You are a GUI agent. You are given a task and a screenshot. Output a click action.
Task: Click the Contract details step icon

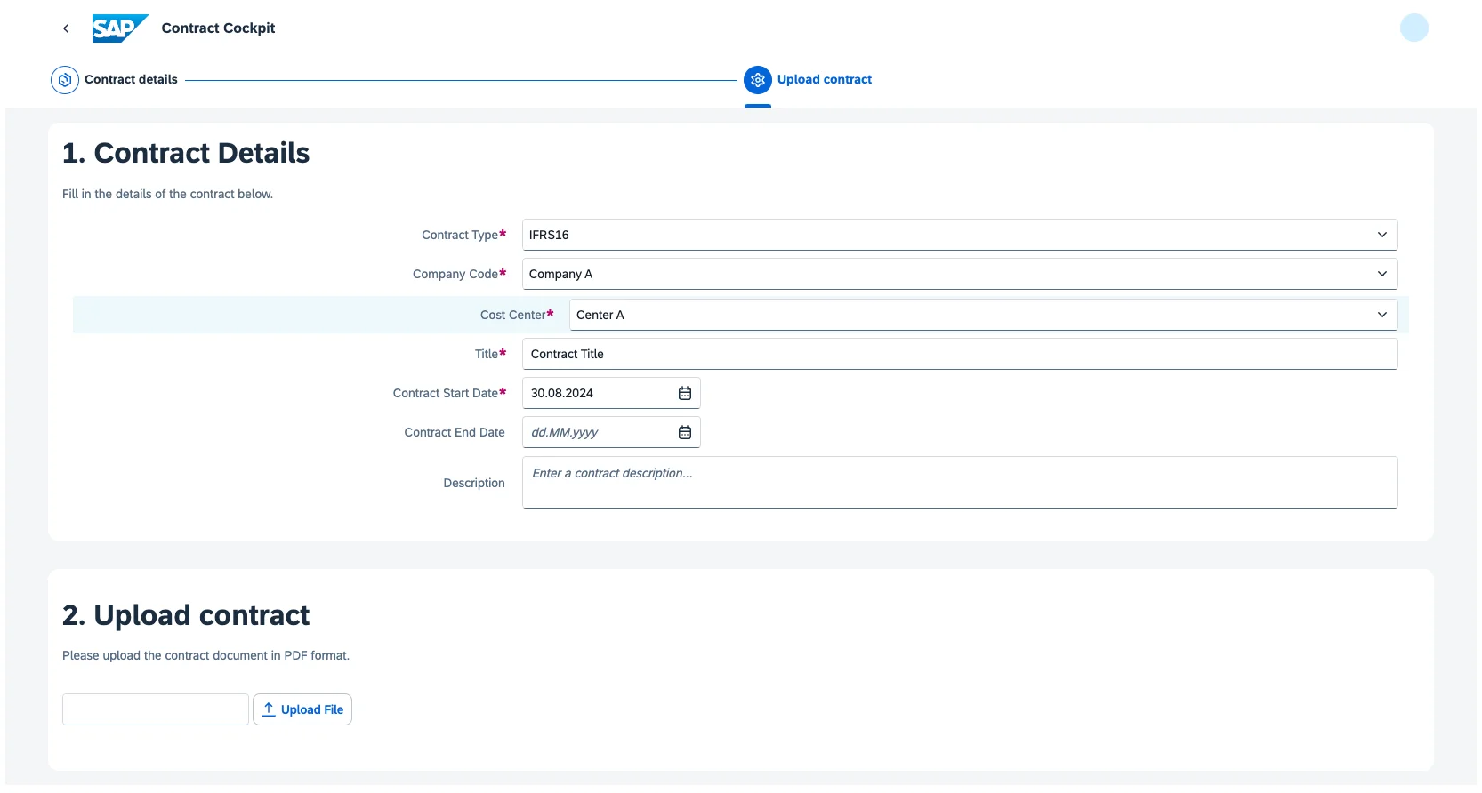(65, 80)
